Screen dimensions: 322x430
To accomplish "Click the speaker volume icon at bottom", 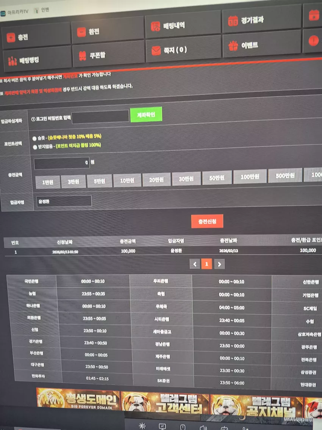I will (x=203, y=427).
